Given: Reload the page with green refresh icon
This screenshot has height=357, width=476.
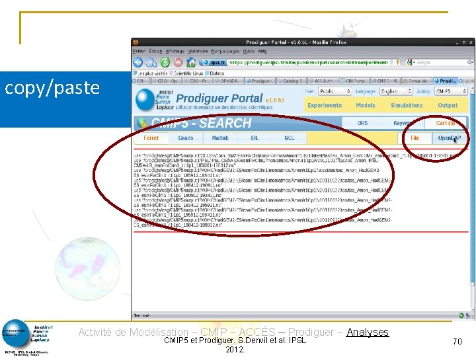Looking at the screenshot, I should [165, 63].
